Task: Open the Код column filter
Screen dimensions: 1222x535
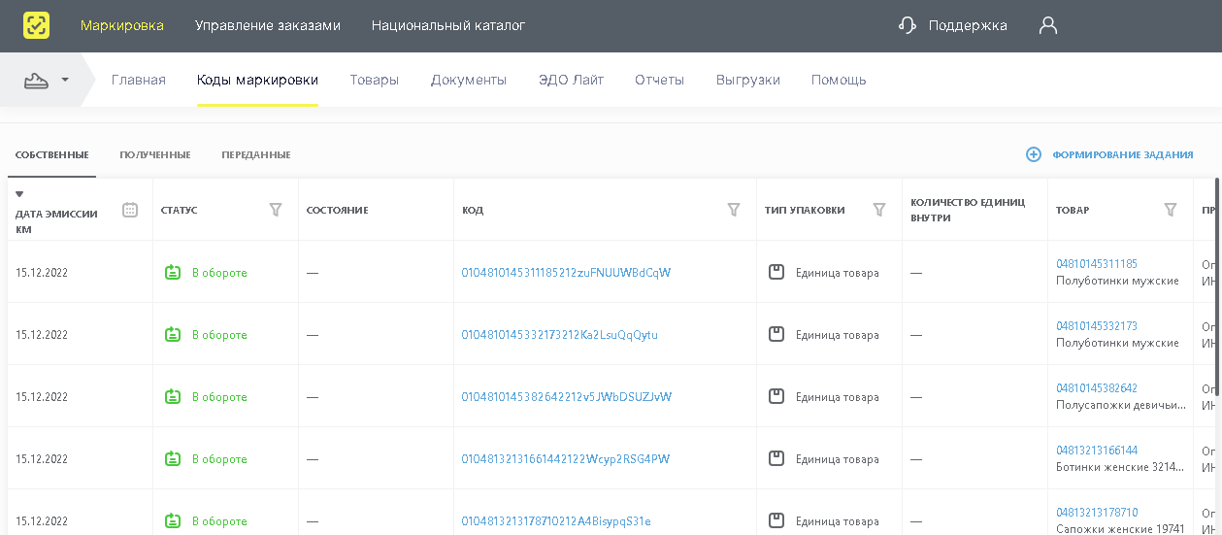Action: 734,210
